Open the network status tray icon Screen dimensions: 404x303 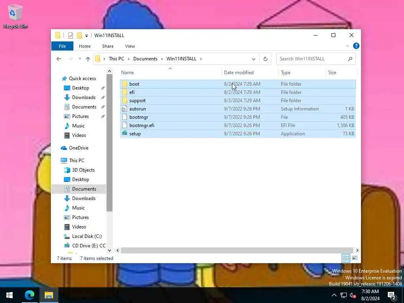(344, 295)
